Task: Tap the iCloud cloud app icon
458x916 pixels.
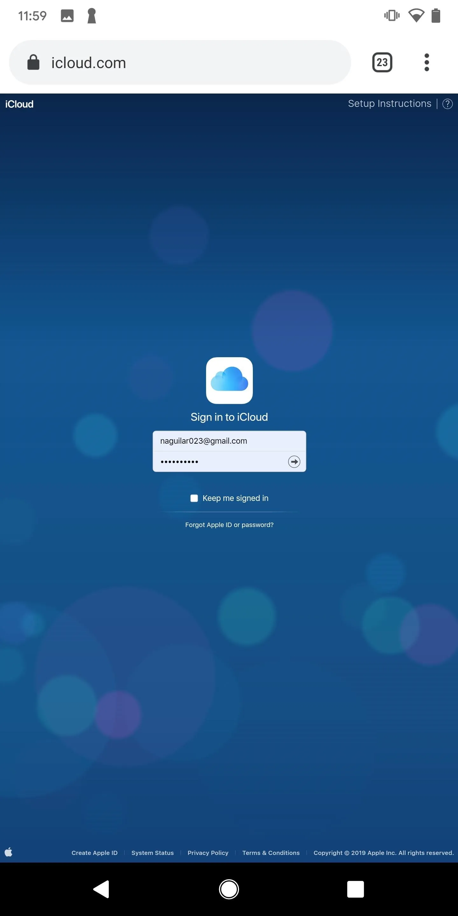Action: coord(229,380)
